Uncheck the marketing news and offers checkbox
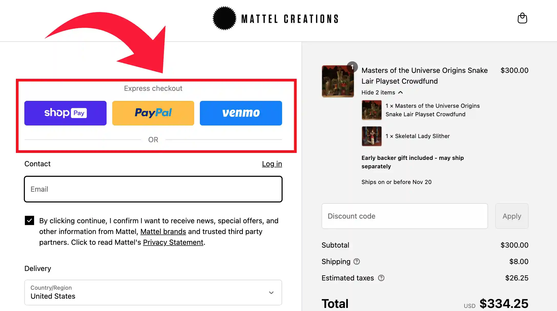 29,220
